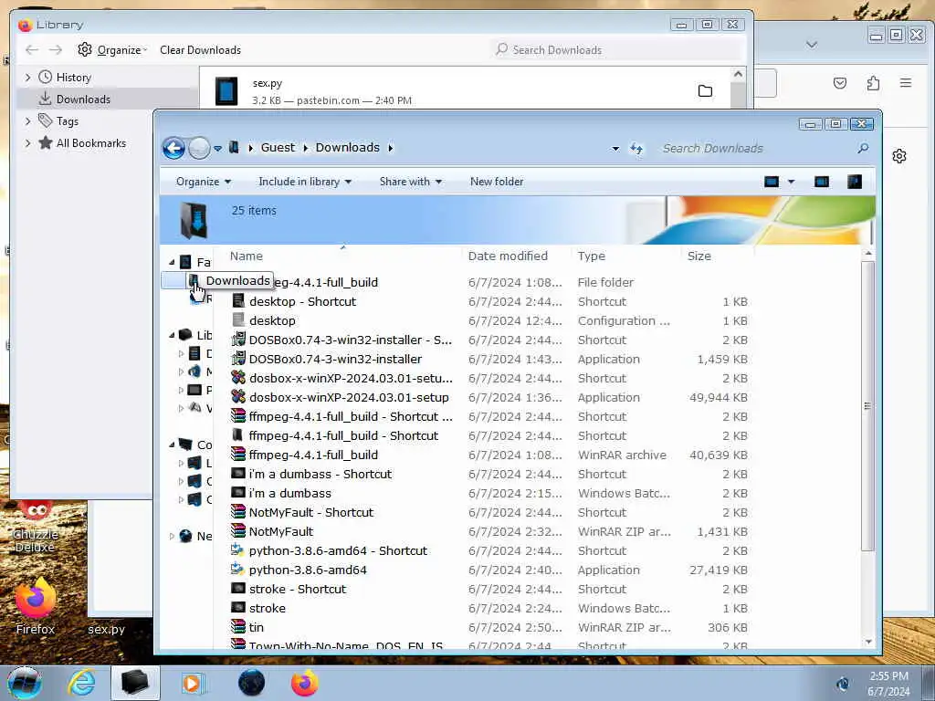Open the Firefox desktop shortcut
This screenshot has height=701, width=935.
coord(36,606)
